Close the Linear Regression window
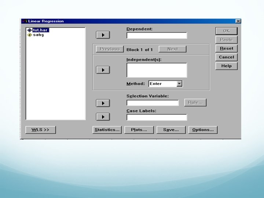264x198 pixels. click(238, 21)
